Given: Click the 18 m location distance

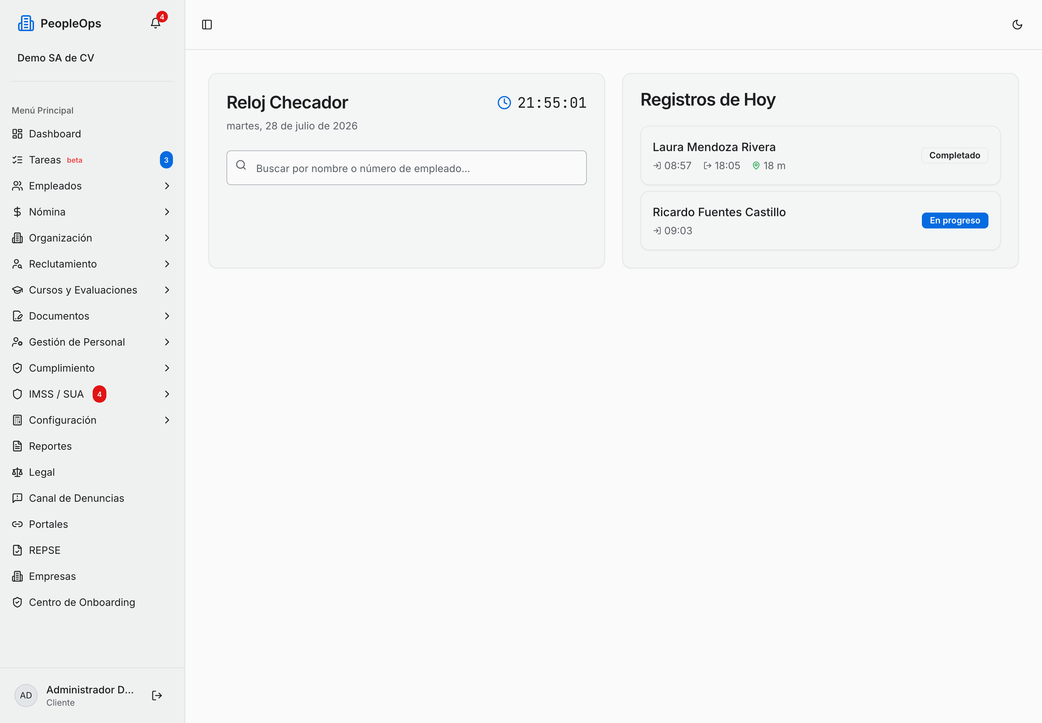Looking at the screenshot, I should [774, 166].
